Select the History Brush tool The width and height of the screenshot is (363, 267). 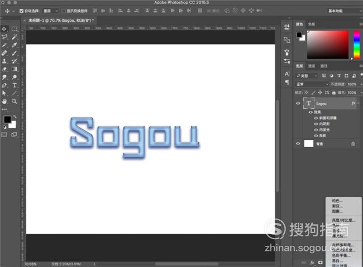[15, 61]
